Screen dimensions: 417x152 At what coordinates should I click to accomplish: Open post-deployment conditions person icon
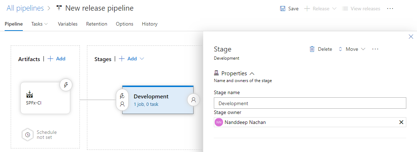pyautogui.click(x=194, y=100)
